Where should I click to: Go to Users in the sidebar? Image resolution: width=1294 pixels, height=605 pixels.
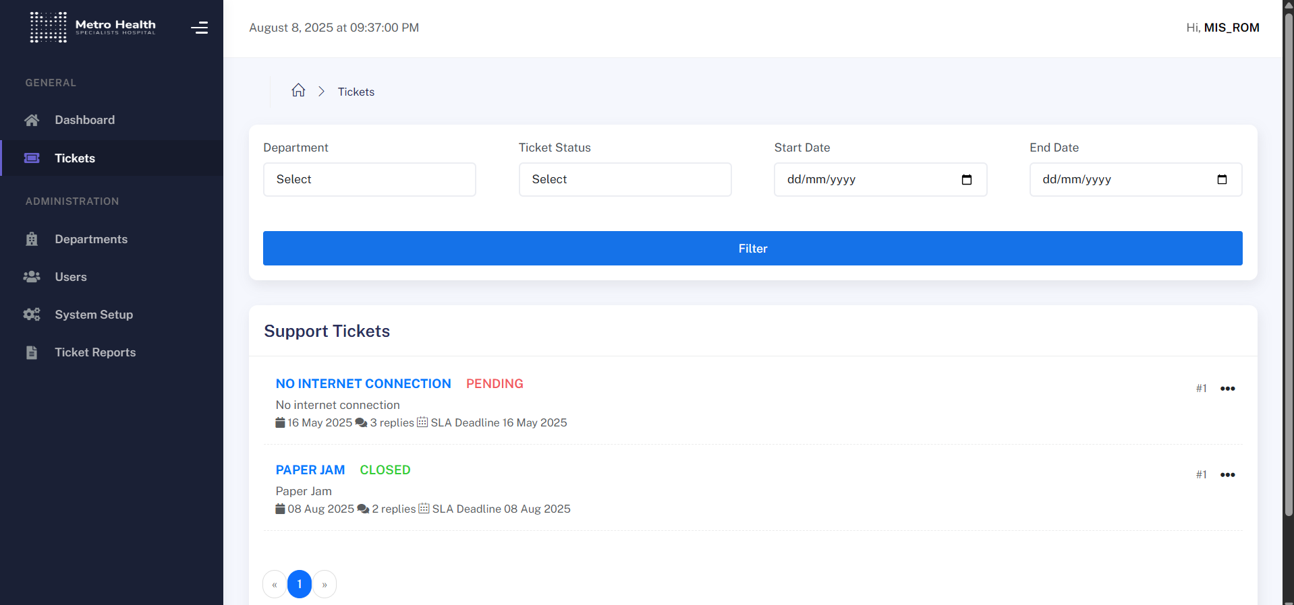(x=71, y=277)
